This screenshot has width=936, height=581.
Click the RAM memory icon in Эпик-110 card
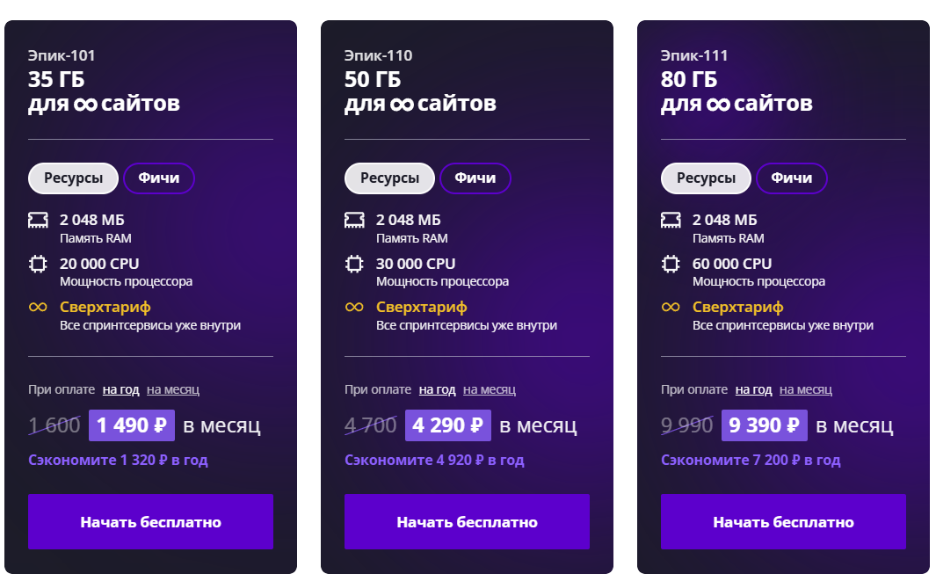[x=354, y=220]
